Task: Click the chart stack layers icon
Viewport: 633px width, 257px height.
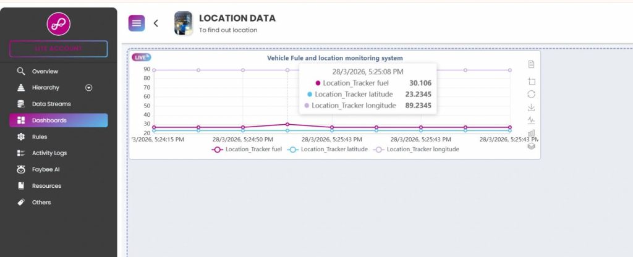Action: click(531, 146)
